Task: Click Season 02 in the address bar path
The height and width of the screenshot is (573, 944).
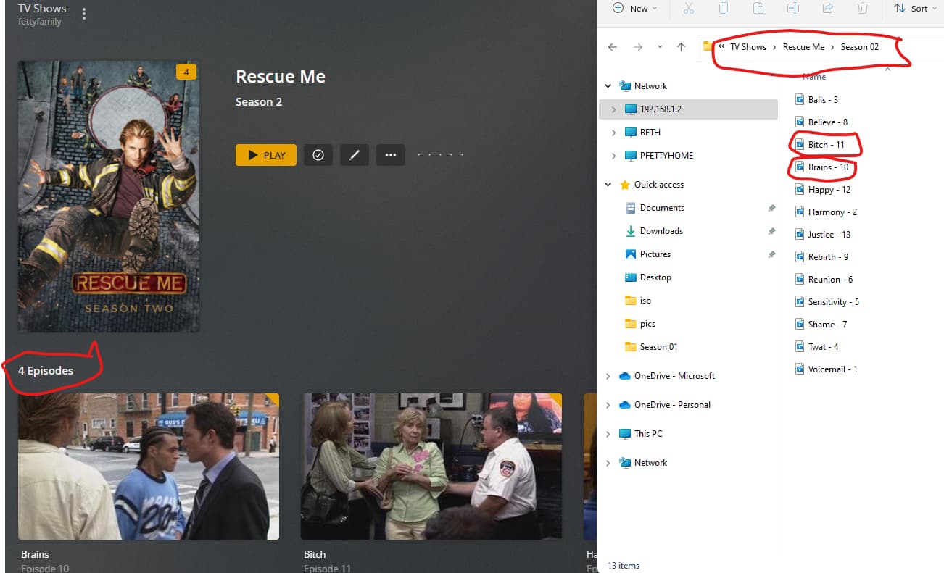Action: (x=860, y=47)
